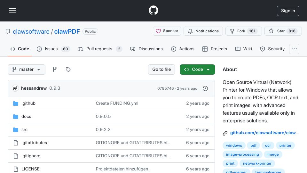Open latest commit message 0.9.3
Viewport: 307px width, 173px height.
click(55, 88)
